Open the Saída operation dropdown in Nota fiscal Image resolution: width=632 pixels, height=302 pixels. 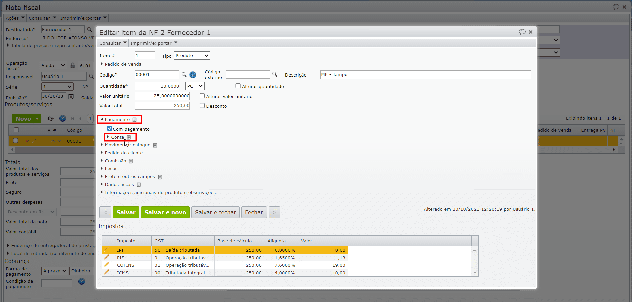click(53, 65)
